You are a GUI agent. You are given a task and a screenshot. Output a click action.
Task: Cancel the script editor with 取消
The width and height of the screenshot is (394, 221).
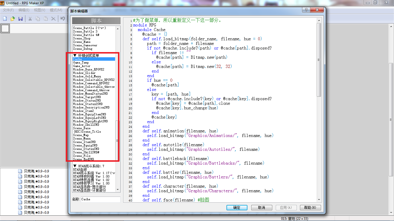(262, 207)
